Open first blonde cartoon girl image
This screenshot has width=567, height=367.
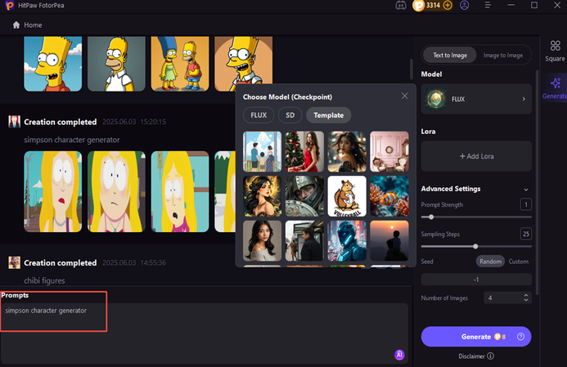53,191
